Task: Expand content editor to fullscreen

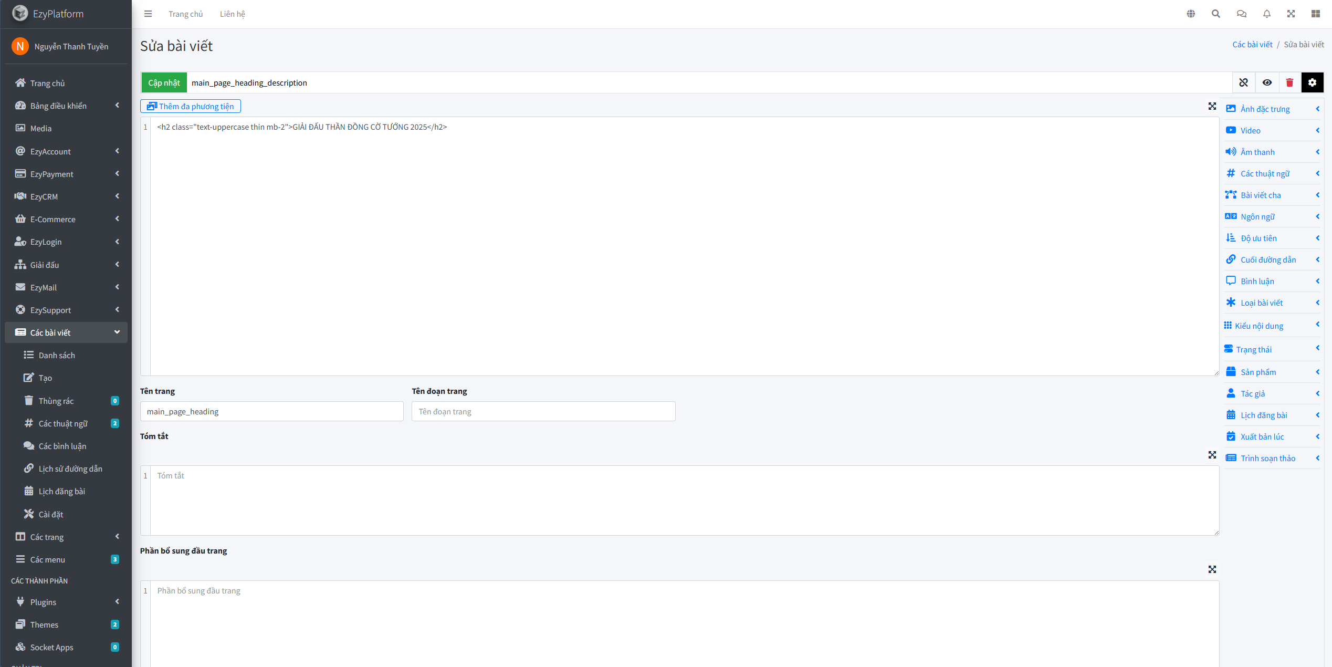Action: [1212, 106]
